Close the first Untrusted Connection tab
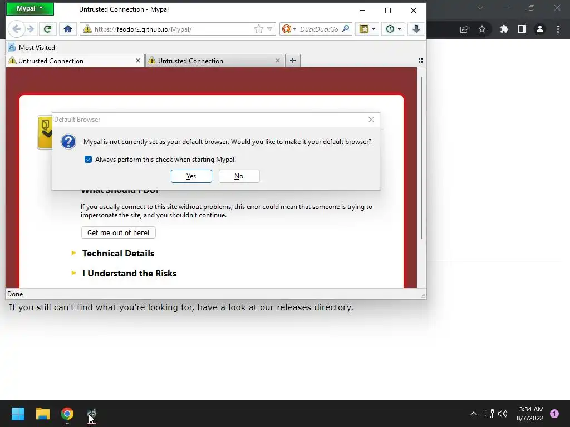The image size is (570, 427). [138, 61]
